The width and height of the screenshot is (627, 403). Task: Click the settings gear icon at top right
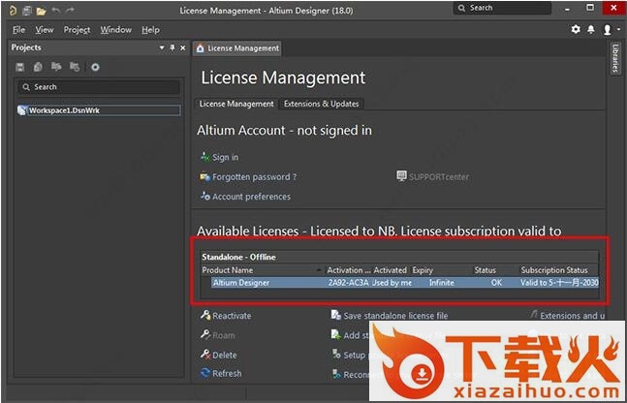(577, 29)
